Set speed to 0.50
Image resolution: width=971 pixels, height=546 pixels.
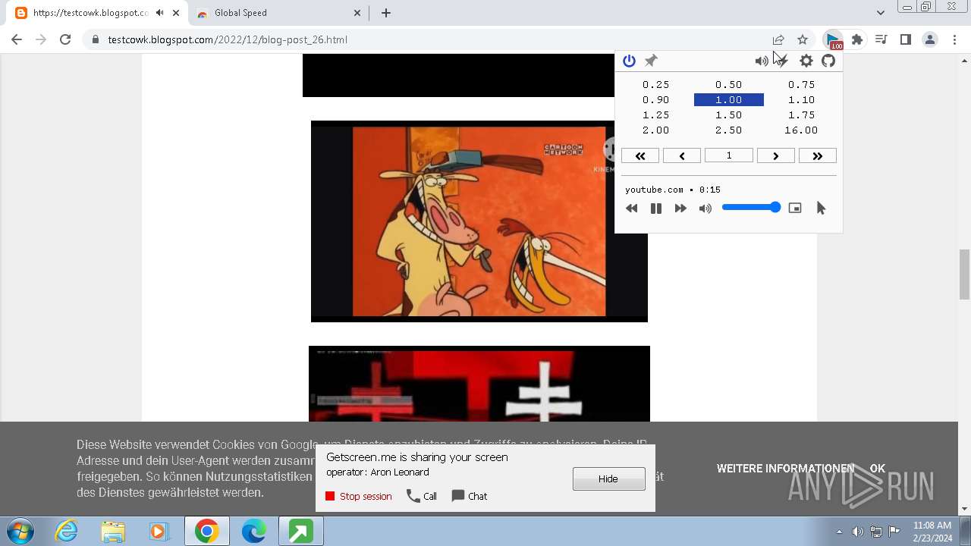(x=729, y=84)
